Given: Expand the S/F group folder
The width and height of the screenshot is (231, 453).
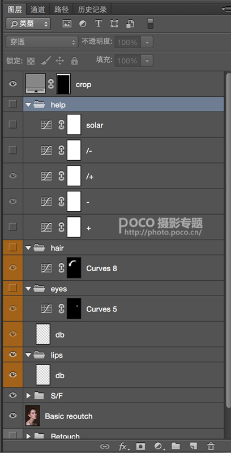Looking at the screenshot, I should (28, 395).
